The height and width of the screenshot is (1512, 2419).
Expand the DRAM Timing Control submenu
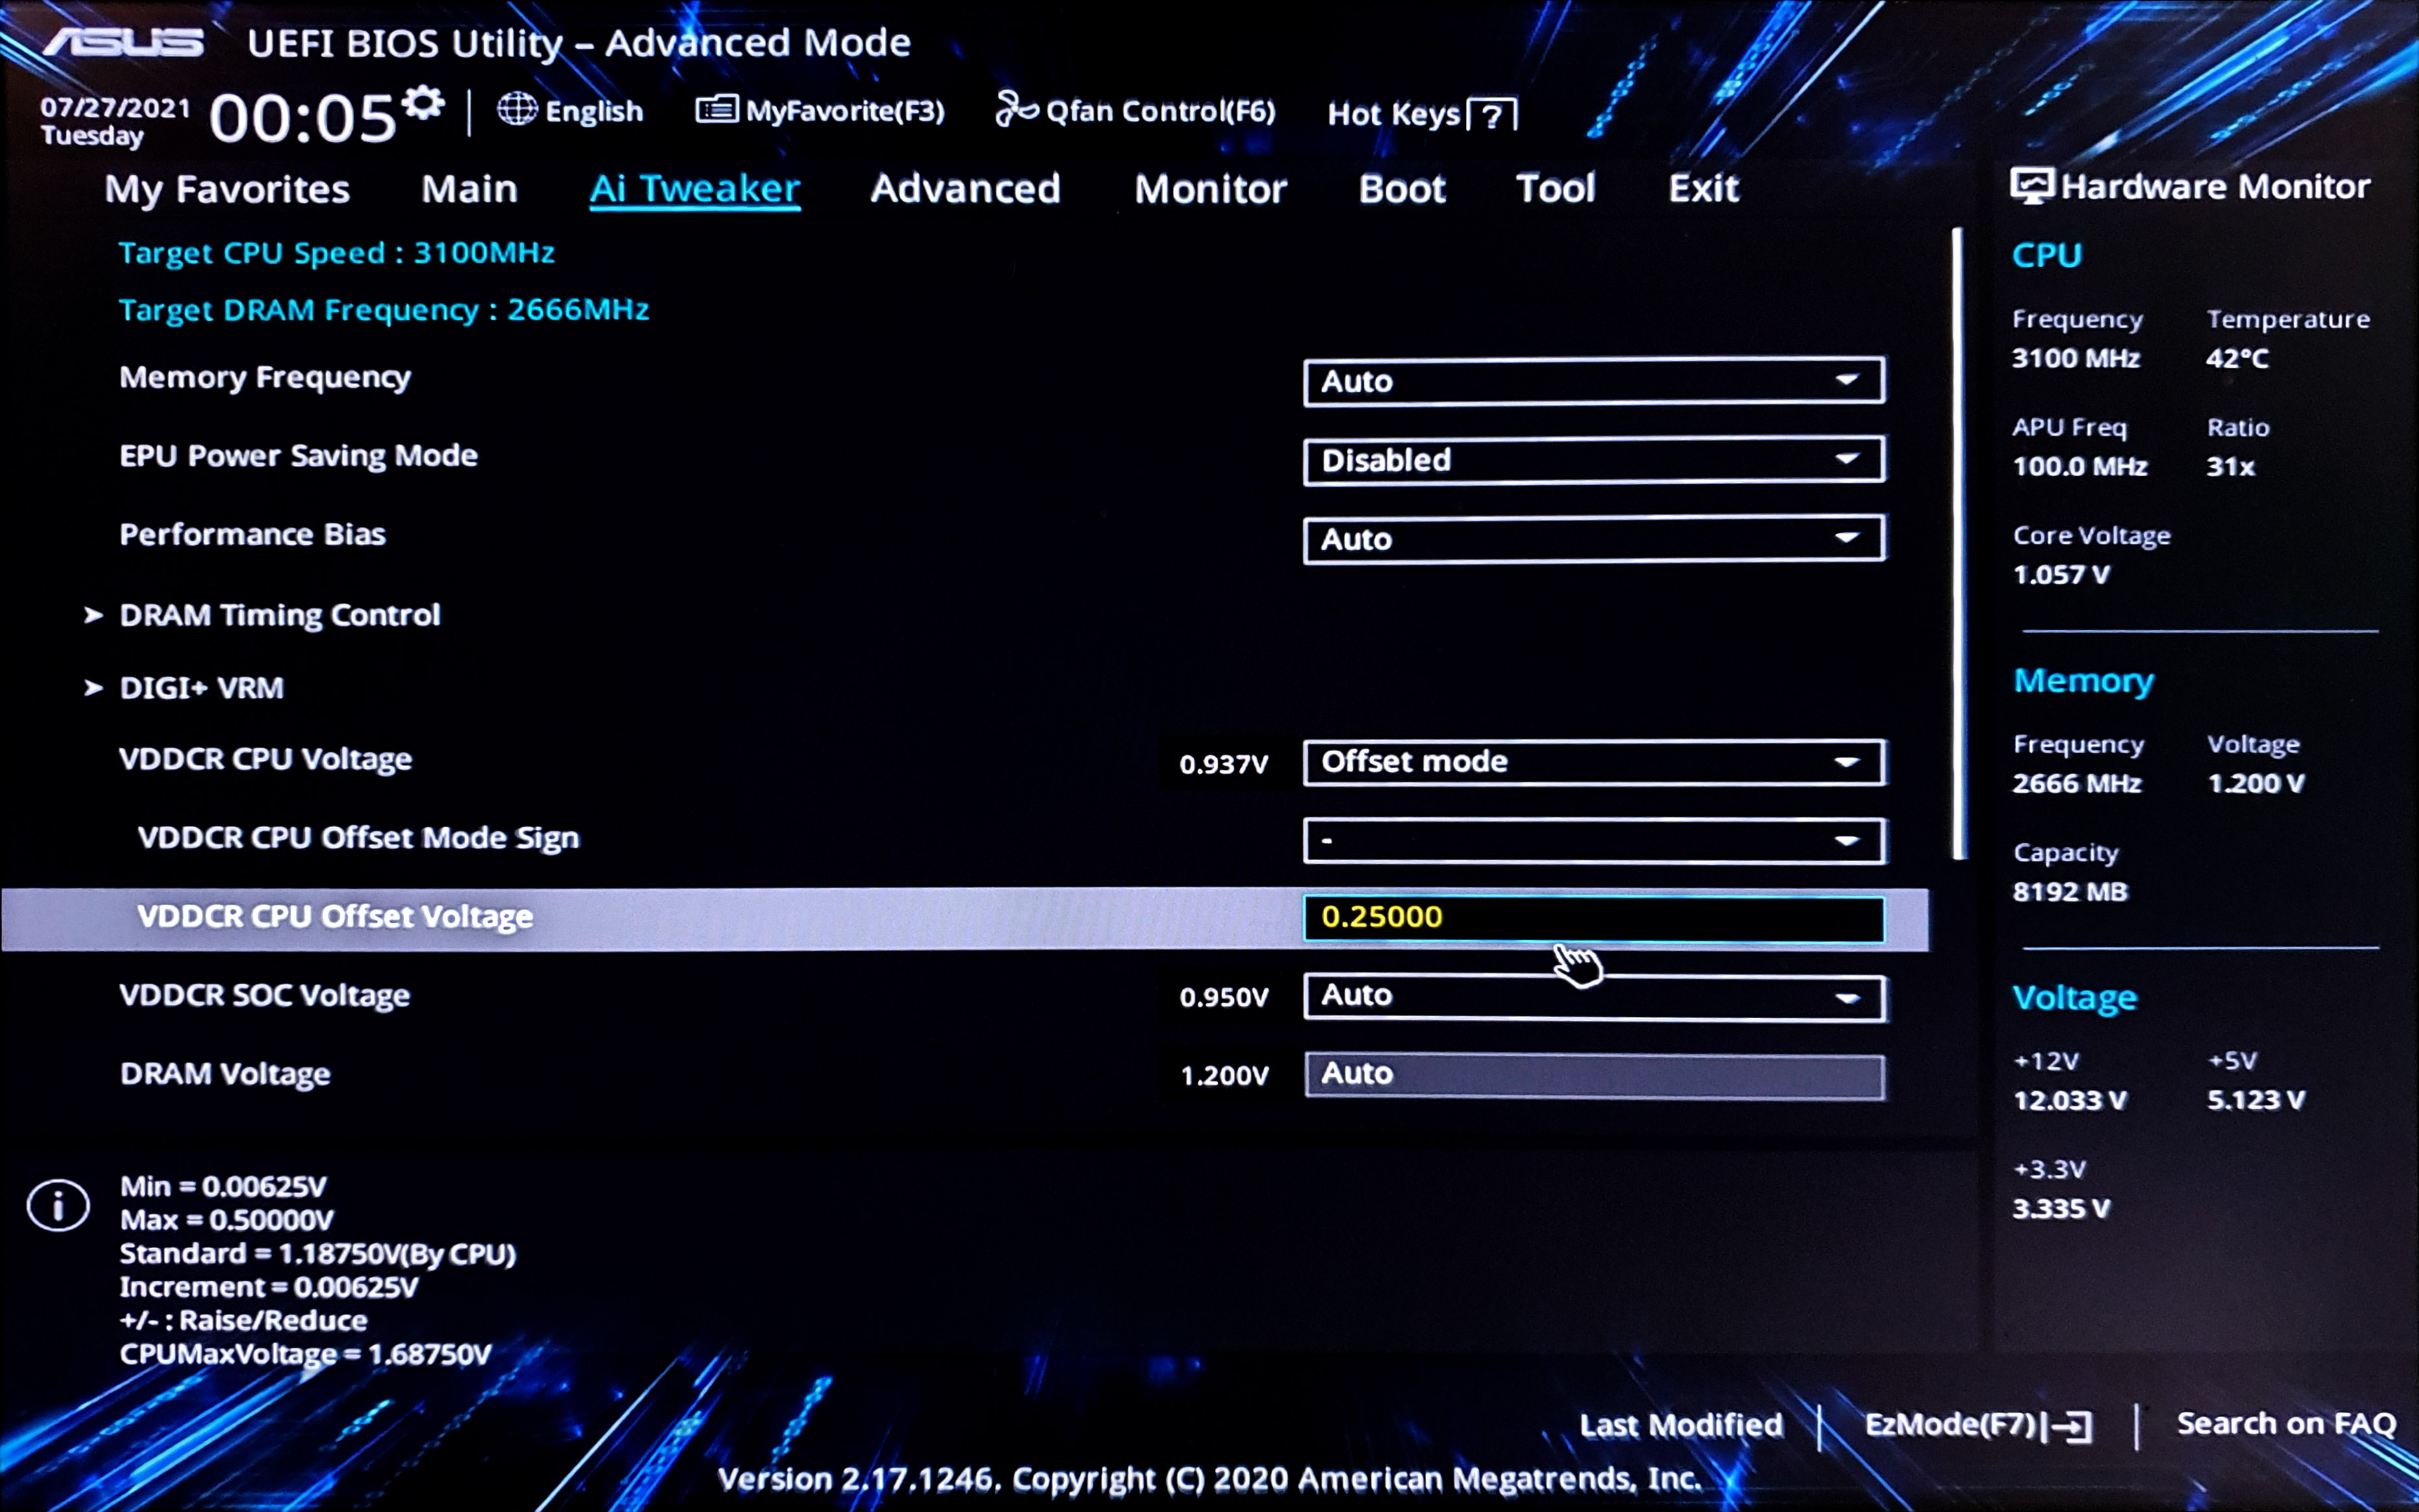click(279, 615)
